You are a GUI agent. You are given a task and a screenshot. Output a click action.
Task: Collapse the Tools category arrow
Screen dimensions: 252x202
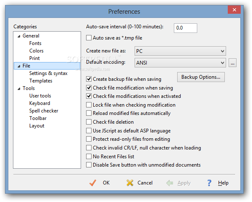point(19,89)
